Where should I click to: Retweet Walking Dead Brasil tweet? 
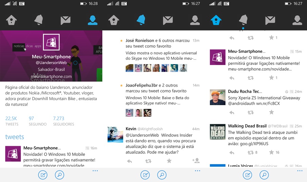251,153
